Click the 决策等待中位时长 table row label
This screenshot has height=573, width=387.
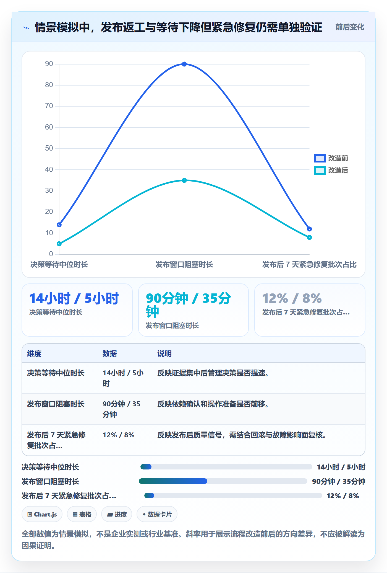point(56,373)
